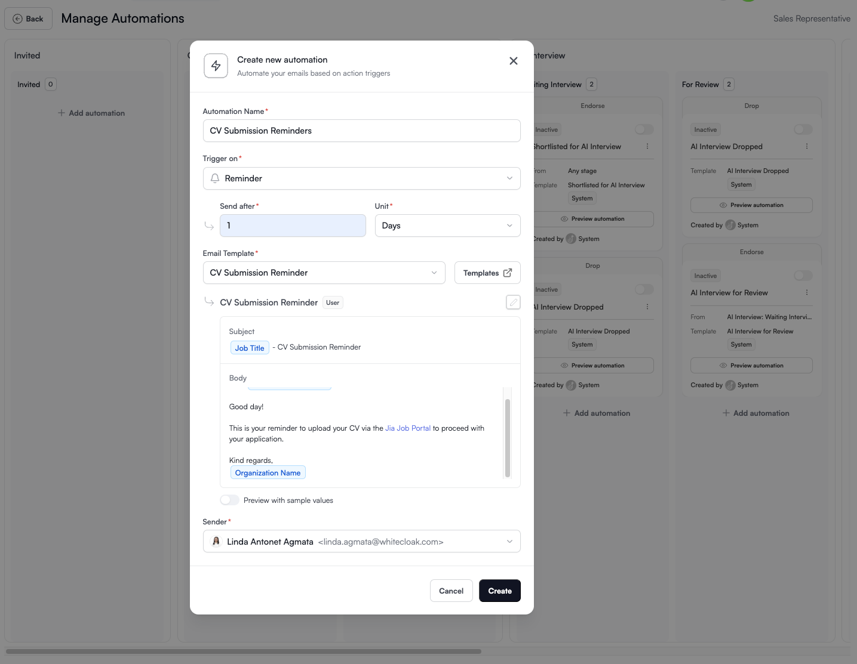Turn on the toggle for AI Interview for Review
Image resolution: width=857 pixels, height=664 pixels.
pyautogui.click(x=803, y=275)
